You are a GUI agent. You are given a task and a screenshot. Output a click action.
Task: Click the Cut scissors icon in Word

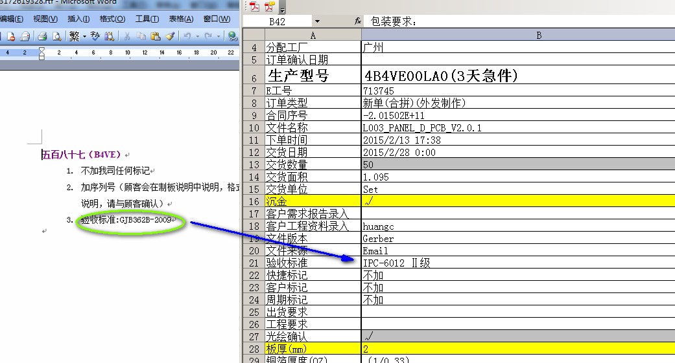click(x=127, y=36)
